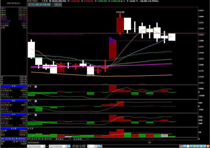Image resolution: width=210 pixels, height=148 pixels.
Task: Click the 2025/09/04 date header in left panel
Action: pyautogui.click(x=14, y=3)
